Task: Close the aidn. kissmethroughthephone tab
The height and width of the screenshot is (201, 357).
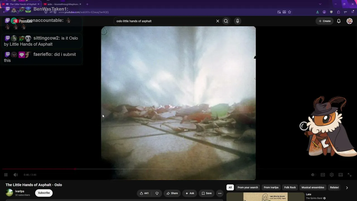Action: (x=80, y=4)
